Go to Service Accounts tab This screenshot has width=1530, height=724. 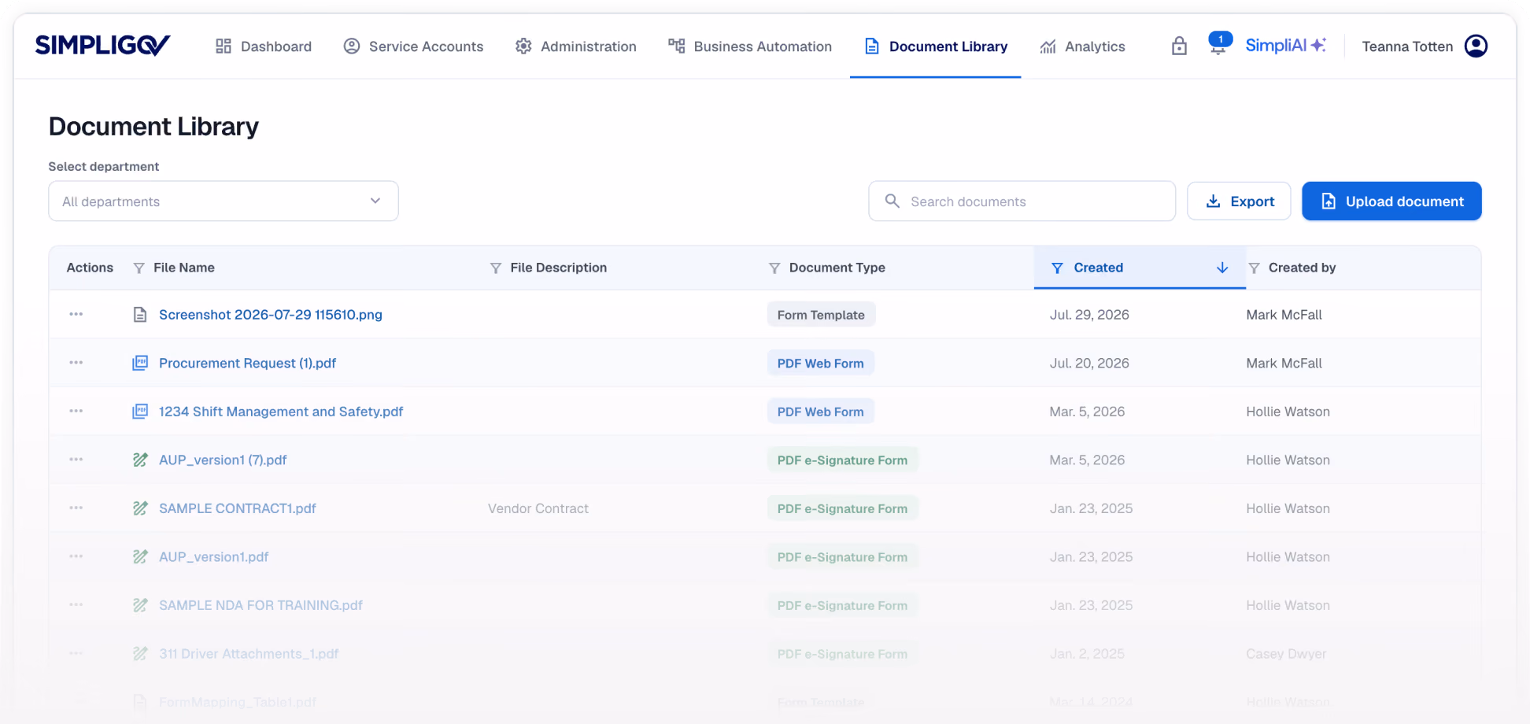(413, 46)
